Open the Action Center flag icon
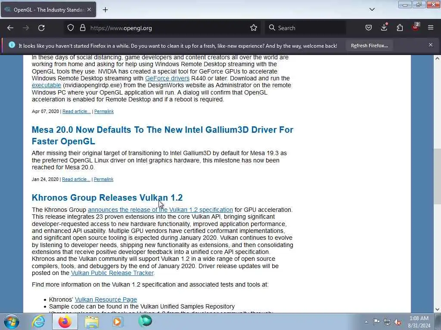441x330 pixels. tap(376, 321)
